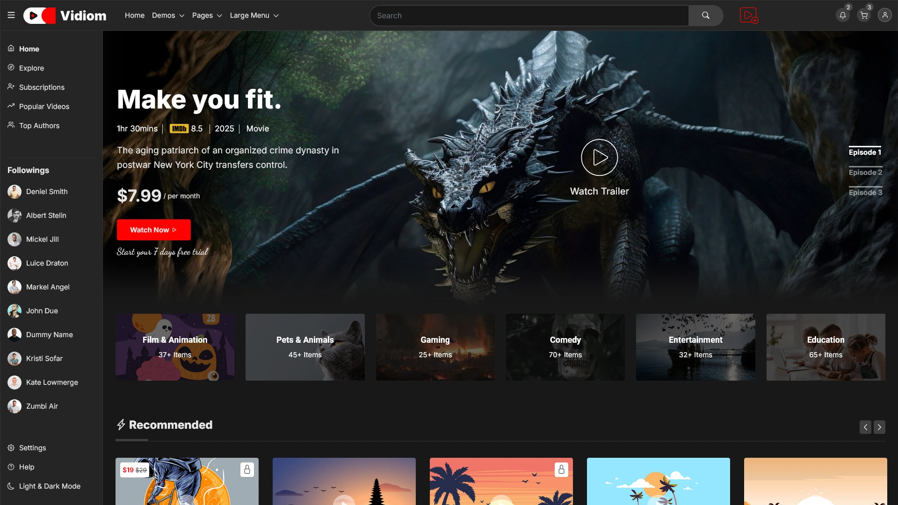Click Albert Stelin's avatar

point(14,216)
